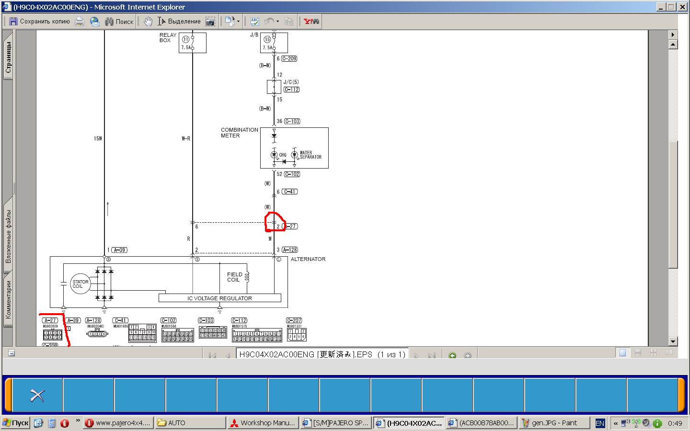Open the Comments side panel tab

pos(8,299)
